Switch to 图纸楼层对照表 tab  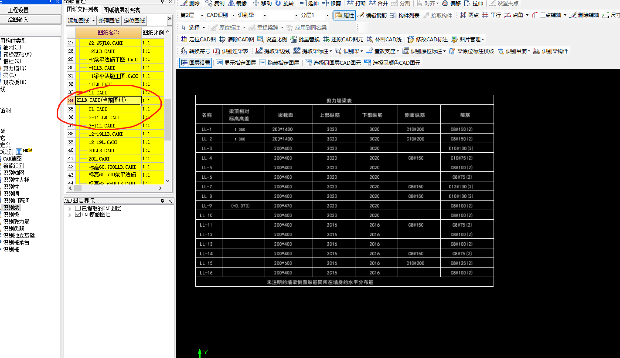[x=122, y=10]
